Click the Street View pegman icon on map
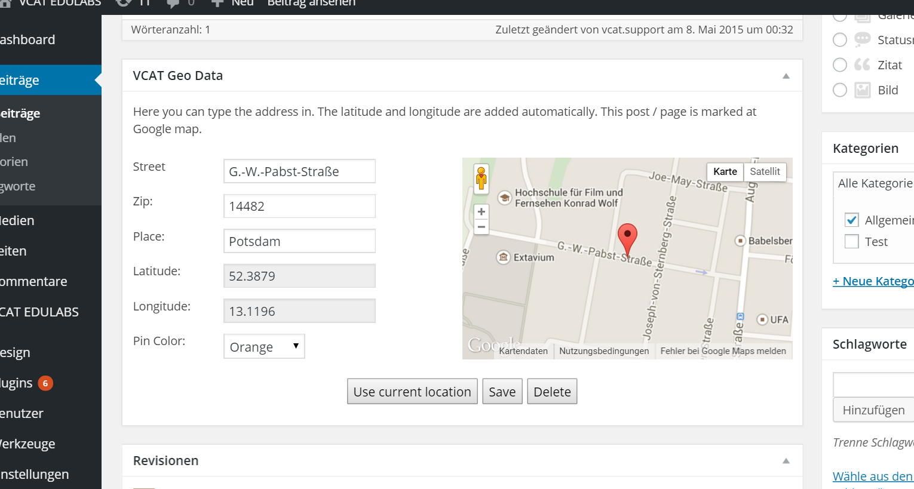Image resolution: width=914 pixels, height=489 pixels. 481,179
